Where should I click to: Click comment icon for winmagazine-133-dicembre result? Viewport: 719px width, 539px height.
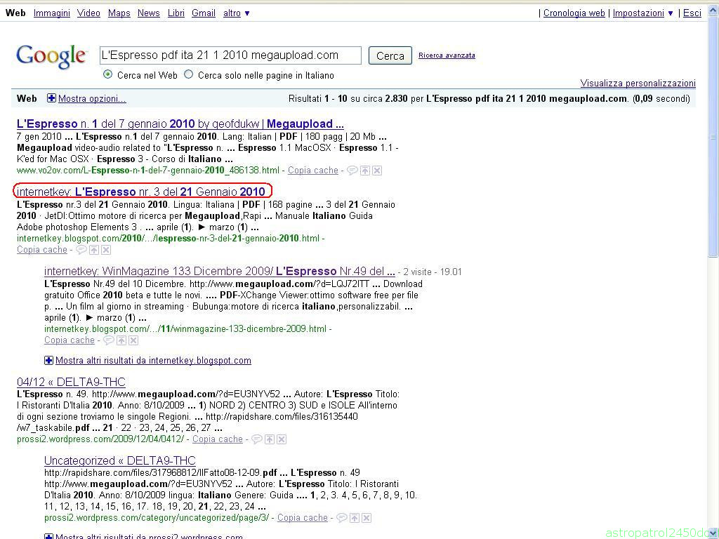(x=109, y=340)
